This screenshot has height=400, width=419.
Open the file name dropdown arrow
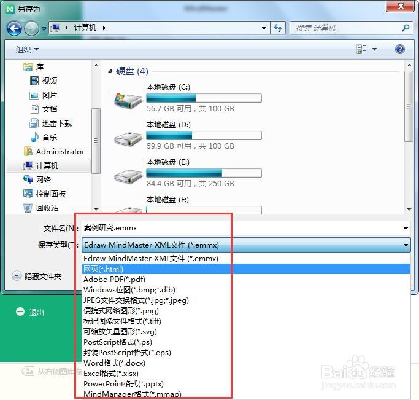pyautogui.click(x=406, y=228)
